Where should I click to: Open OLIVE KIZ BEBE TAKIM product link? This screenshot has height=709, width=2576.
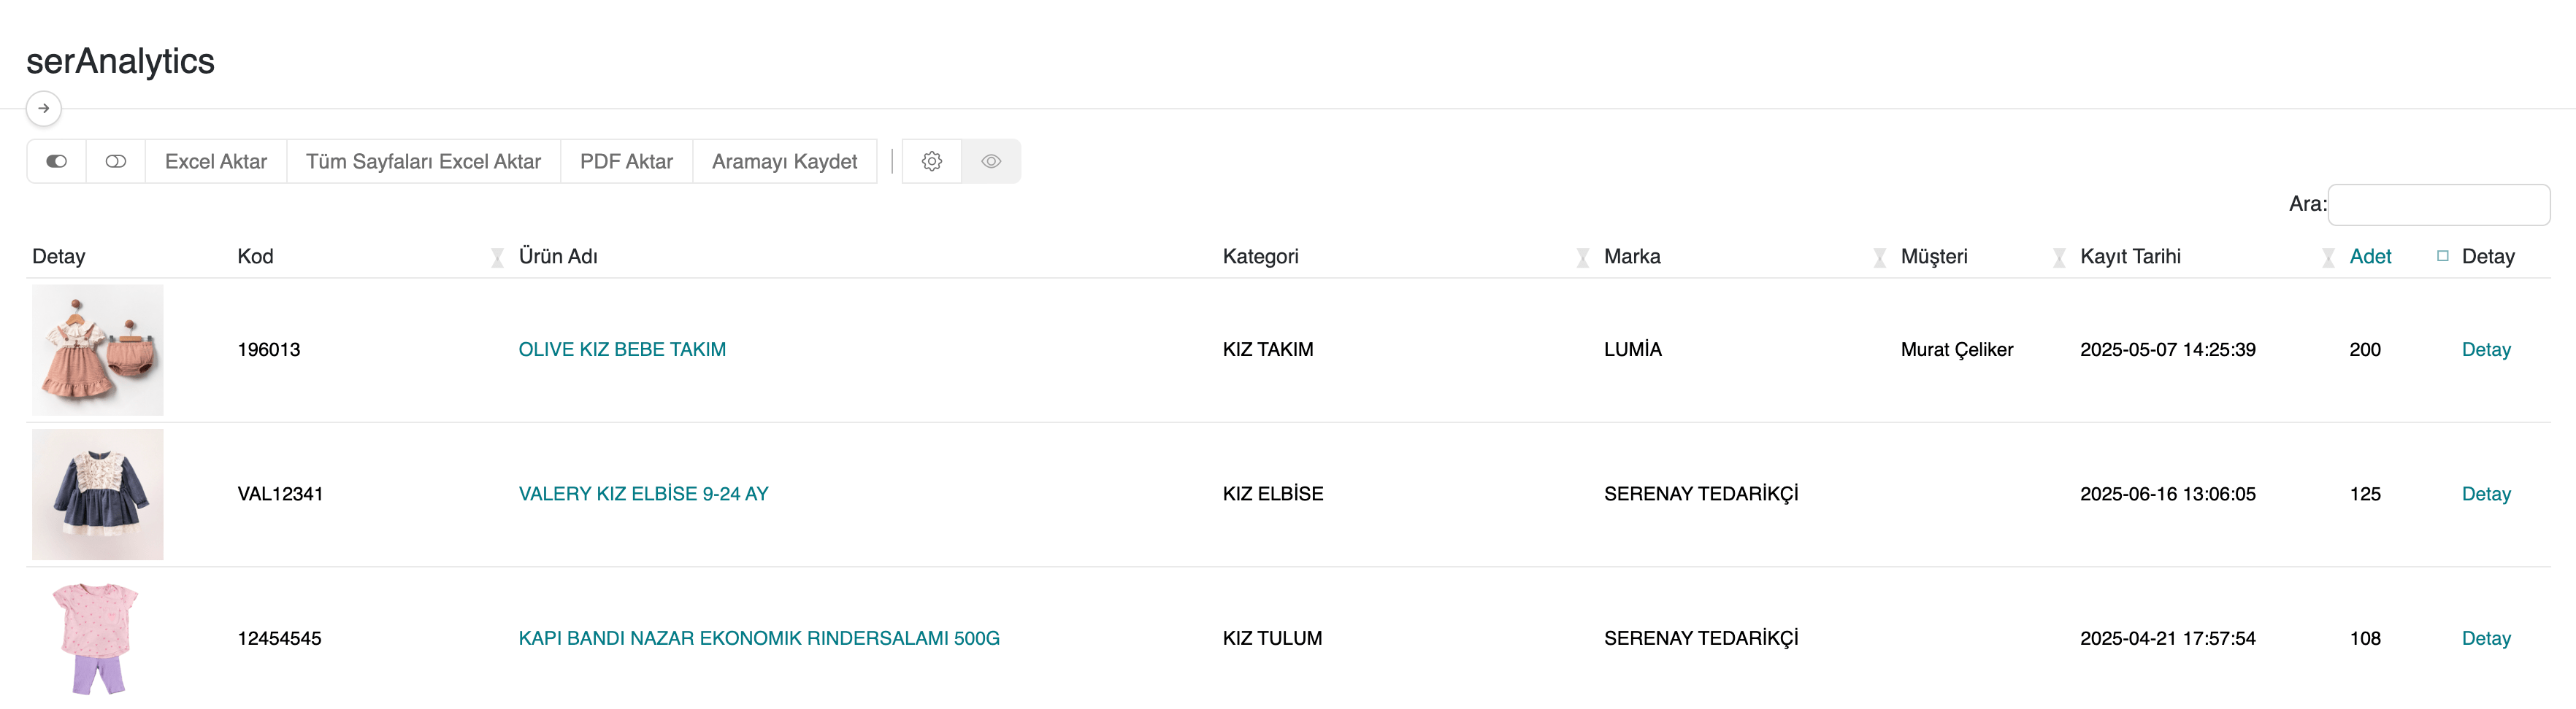tap(622, 349)
